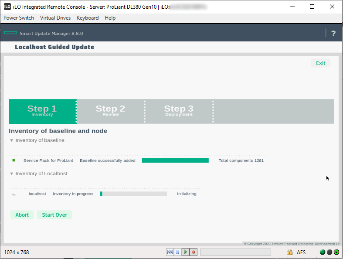Open the Virtual Drives menu

(x=55, y=18)
